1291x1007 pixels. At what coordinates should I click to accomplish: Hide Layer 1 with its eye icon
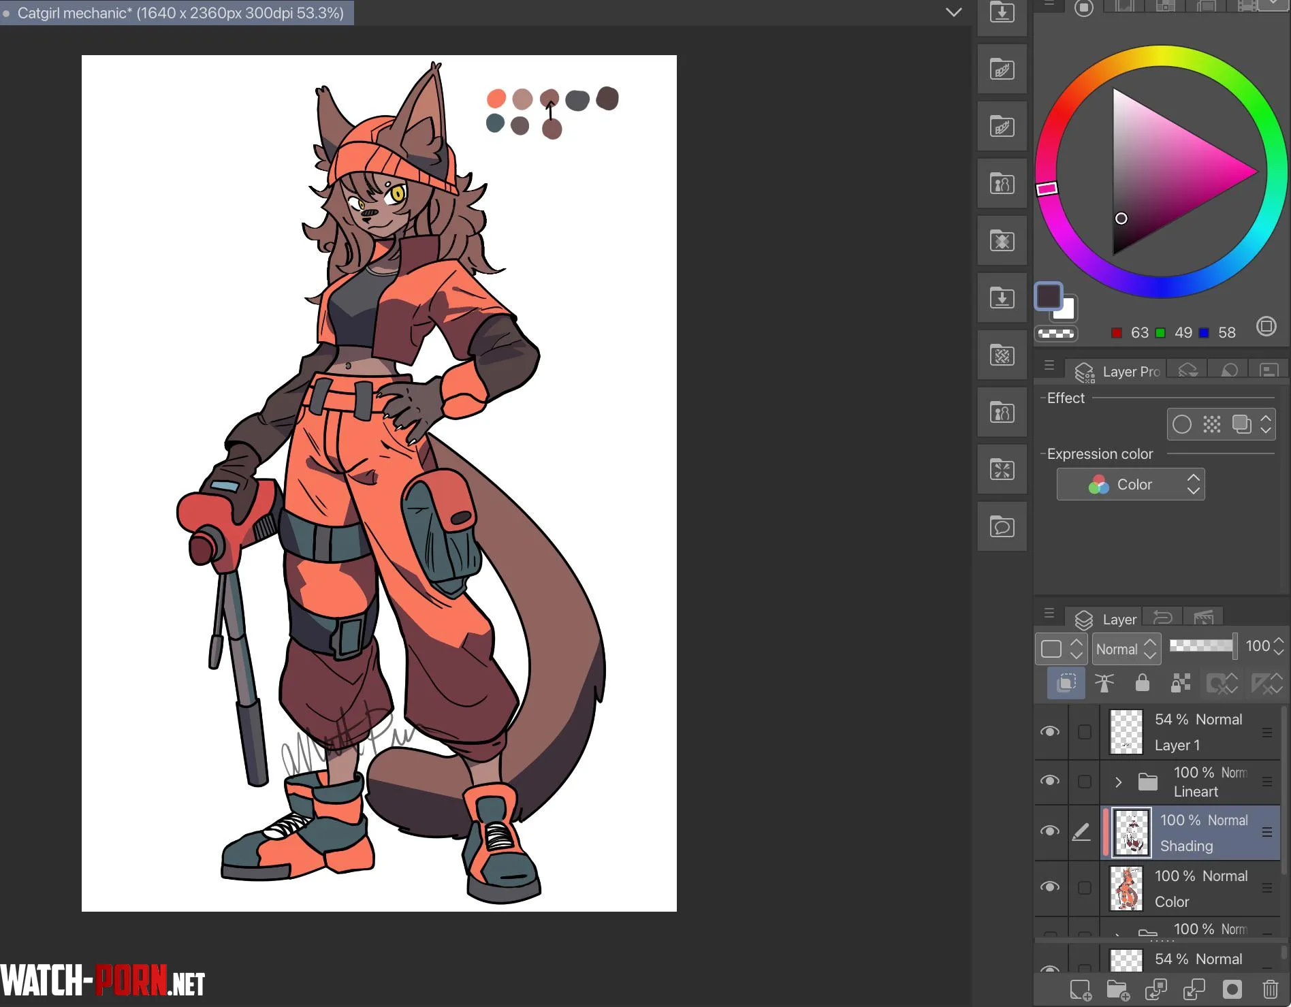click(x=1050, y=731)
